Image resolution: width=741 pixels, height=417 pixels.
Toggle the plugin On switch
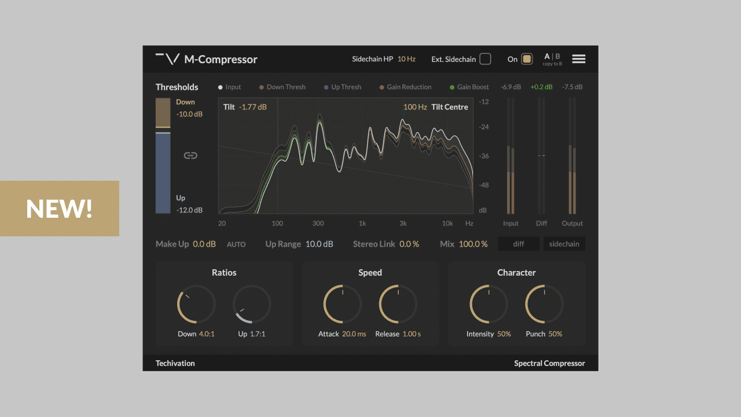[x=526, y=58]
